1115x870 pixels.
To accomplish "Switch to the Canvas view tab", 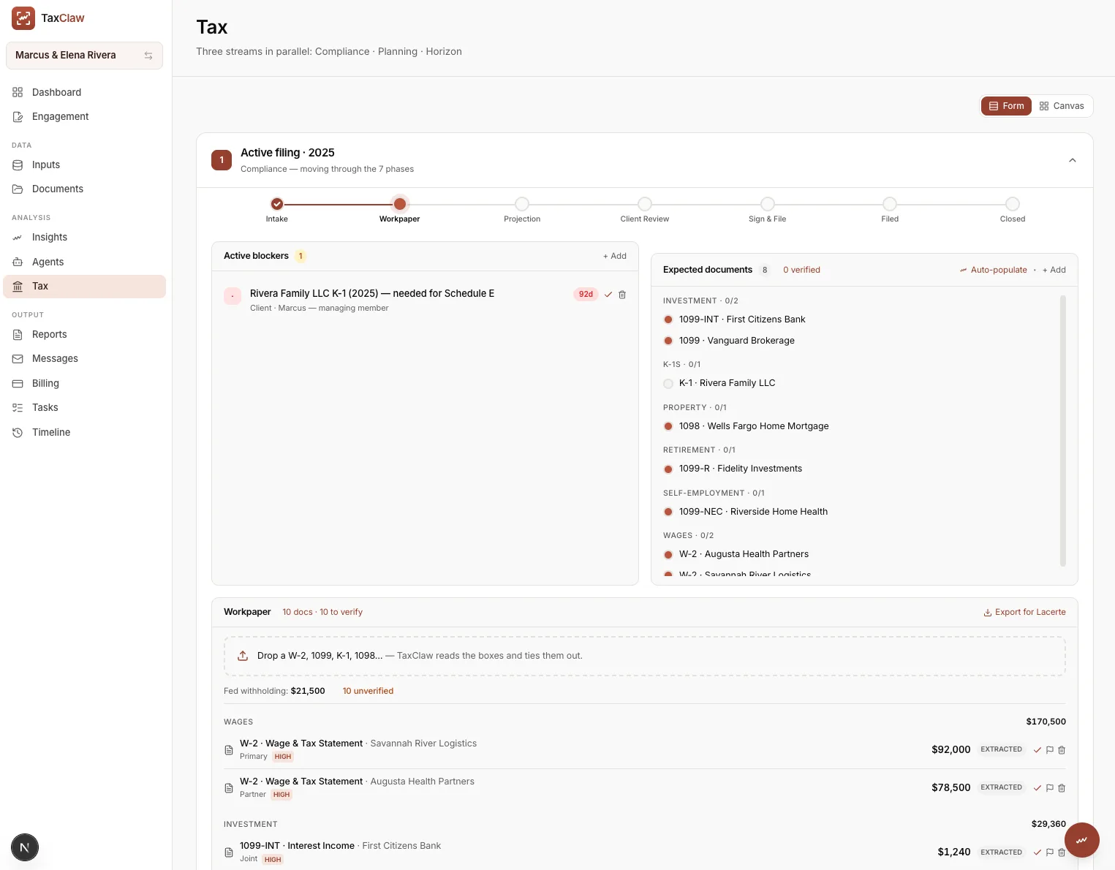I will click(x=1062, y=106).
